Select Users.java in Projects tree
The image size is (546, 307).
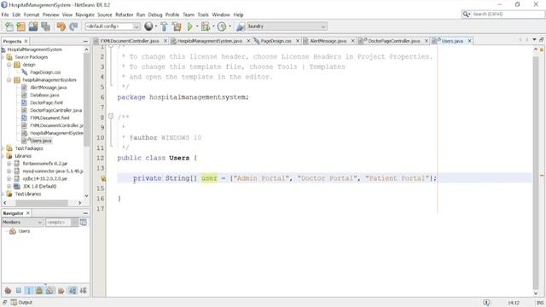click(41, 141)
